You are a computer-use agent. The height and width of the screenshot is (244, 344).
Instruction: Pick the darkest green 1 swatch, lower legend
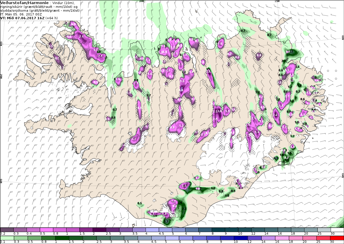click(x=62, y=238)
